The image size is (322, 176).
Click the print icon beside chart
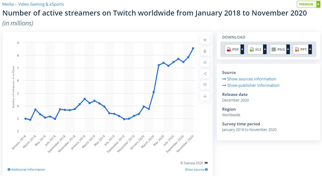[x=205, y=96]
